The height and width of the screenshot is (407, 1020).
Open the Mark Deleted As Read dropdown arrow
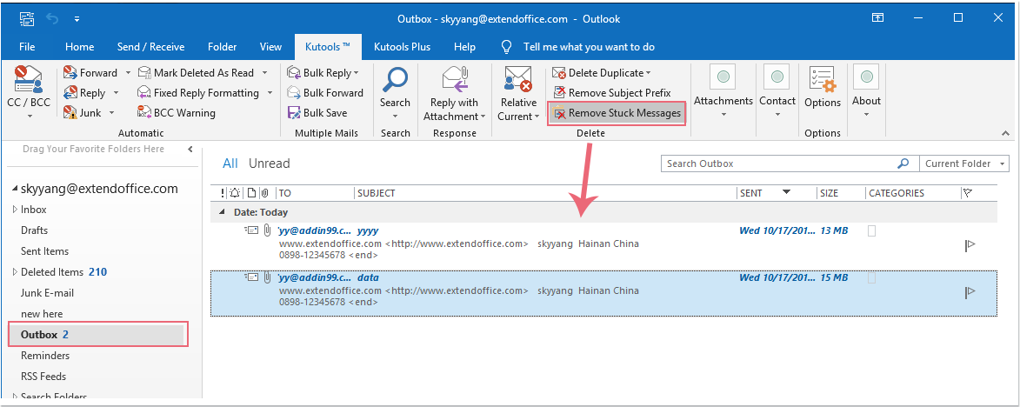click(264, 73)
